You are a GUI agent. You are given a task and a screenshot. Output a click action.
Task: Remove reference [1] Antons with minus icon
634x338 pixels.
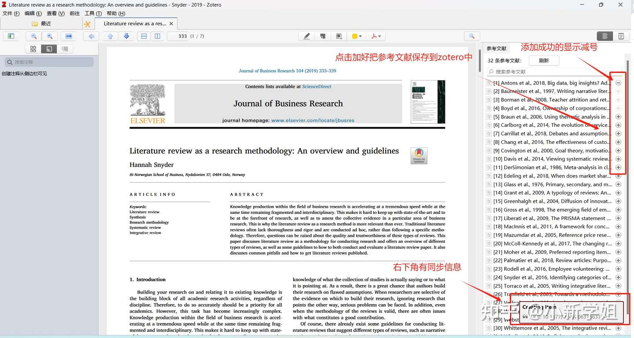tap(618, 83)
